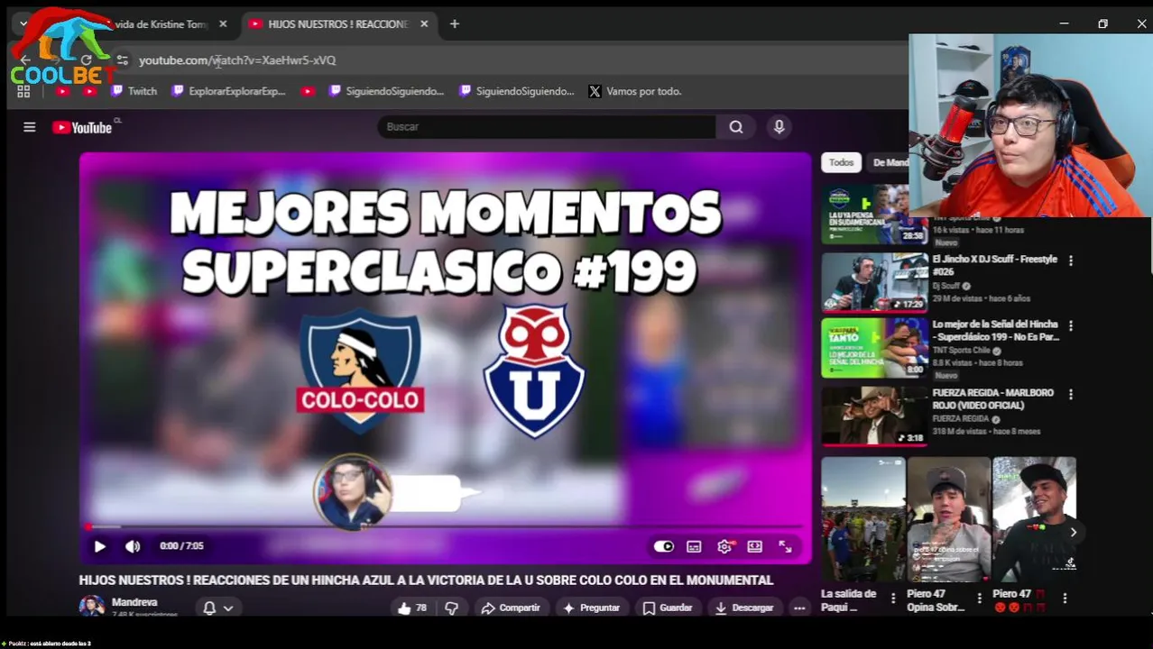Click the video title text
Screen dimensions: 1153x649
tap(426, 580)
